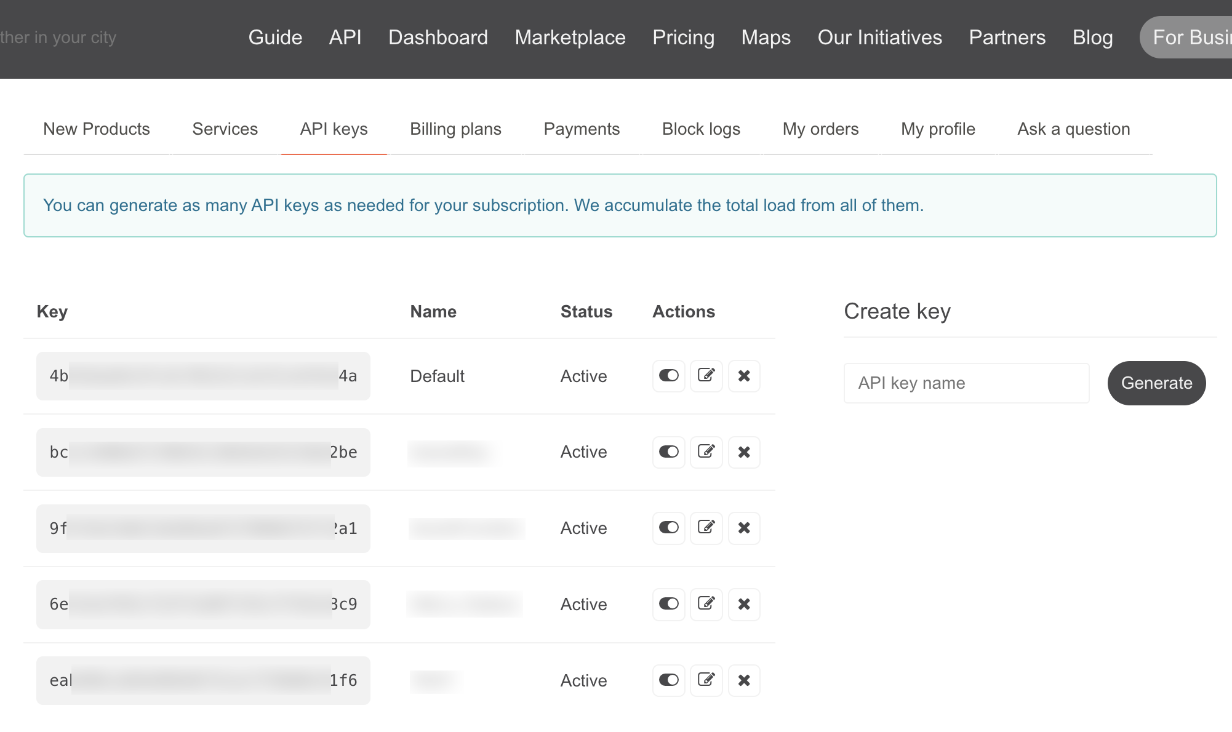Switch off the key ending in 1f6
Image resolution: width=1232 pixels, height=732 pixels.
click(x=668, y=680)
